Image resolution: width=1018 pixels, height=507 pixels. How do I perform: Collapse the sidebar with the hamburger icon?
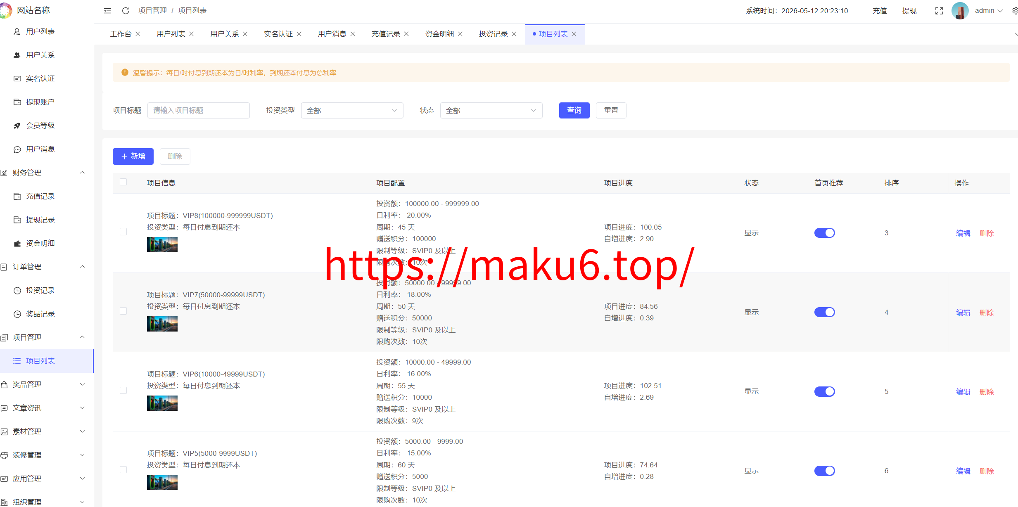107,11
